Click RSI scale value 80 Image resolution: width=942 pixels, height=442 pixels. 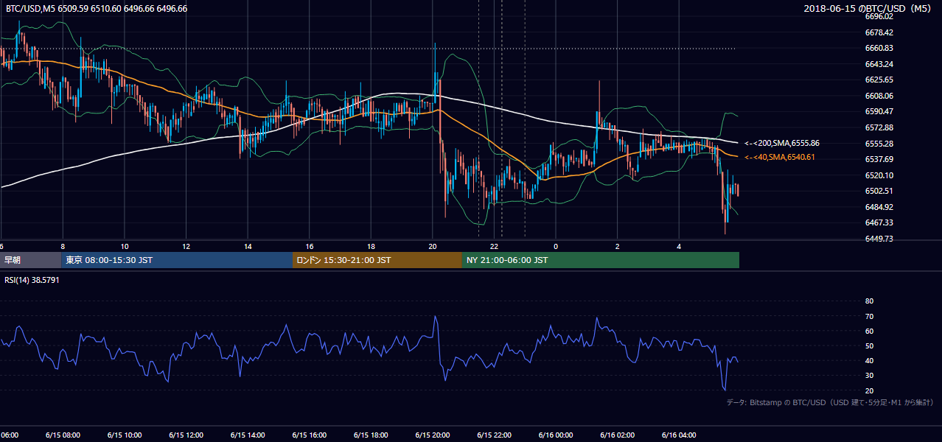(869, 301)
